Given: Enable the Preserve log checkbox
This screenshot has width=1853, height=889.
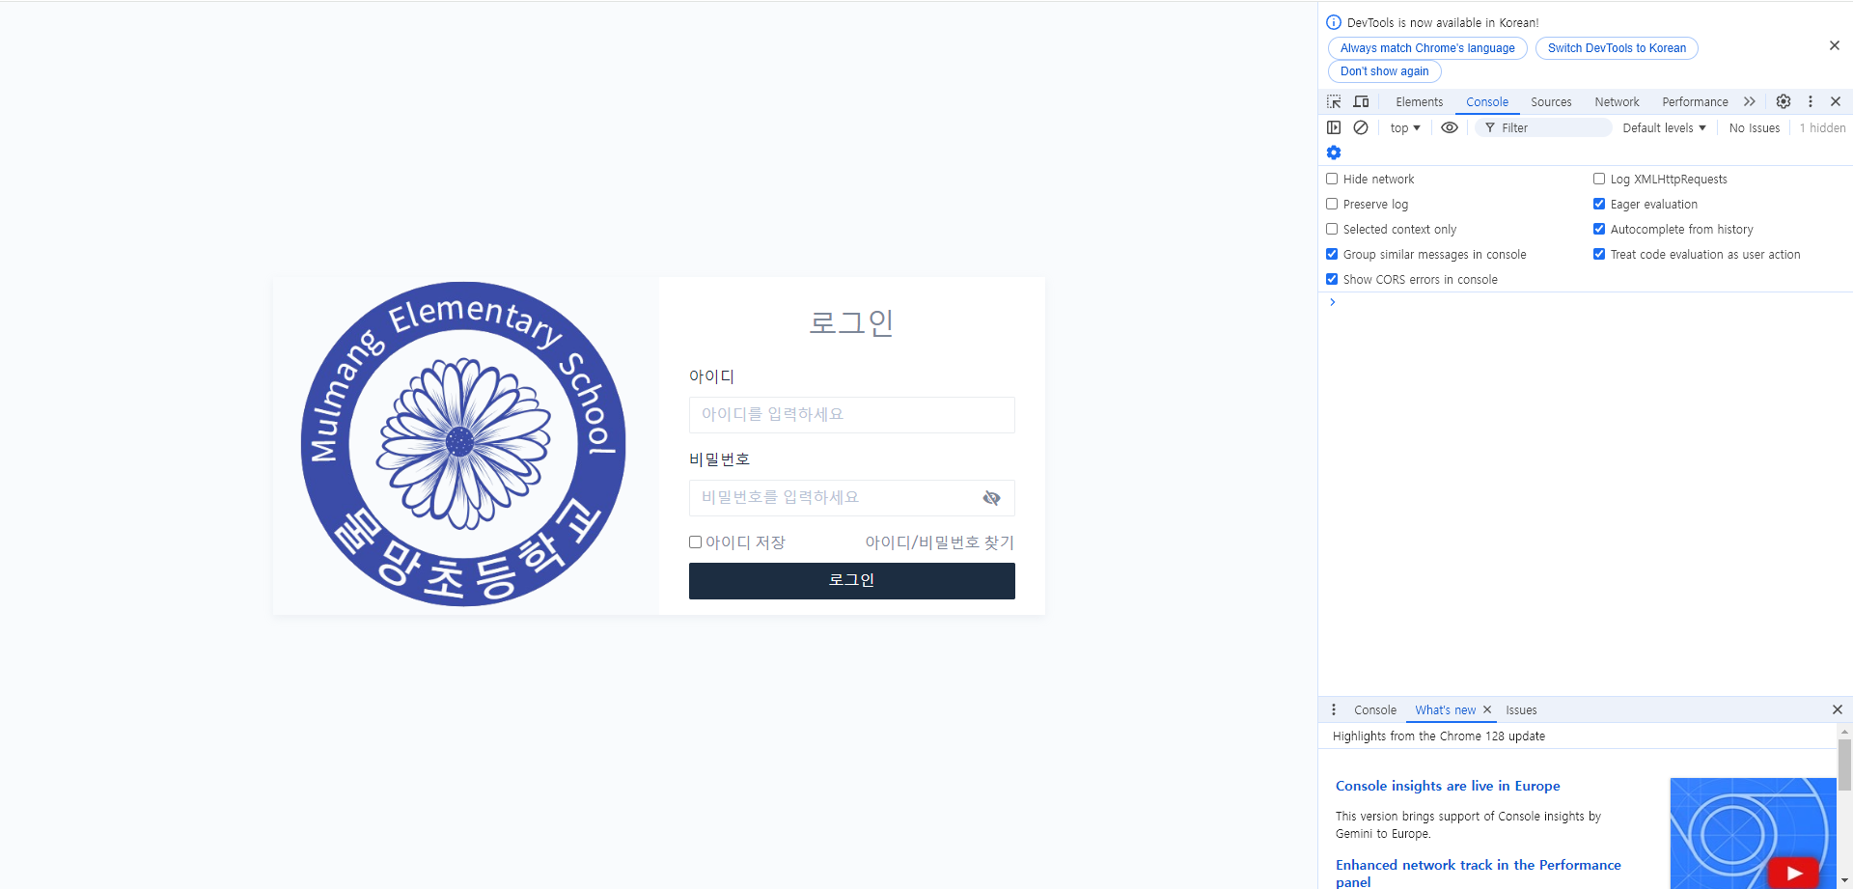Looking at the screenshot, I should click(1332, 204).
